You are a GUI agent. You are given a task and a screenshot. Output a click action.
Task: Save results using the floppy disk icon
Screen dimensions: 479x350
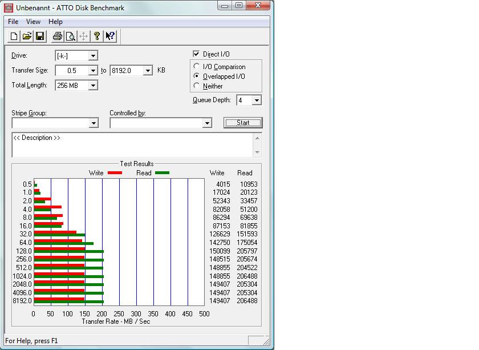[x=40, y=37]
